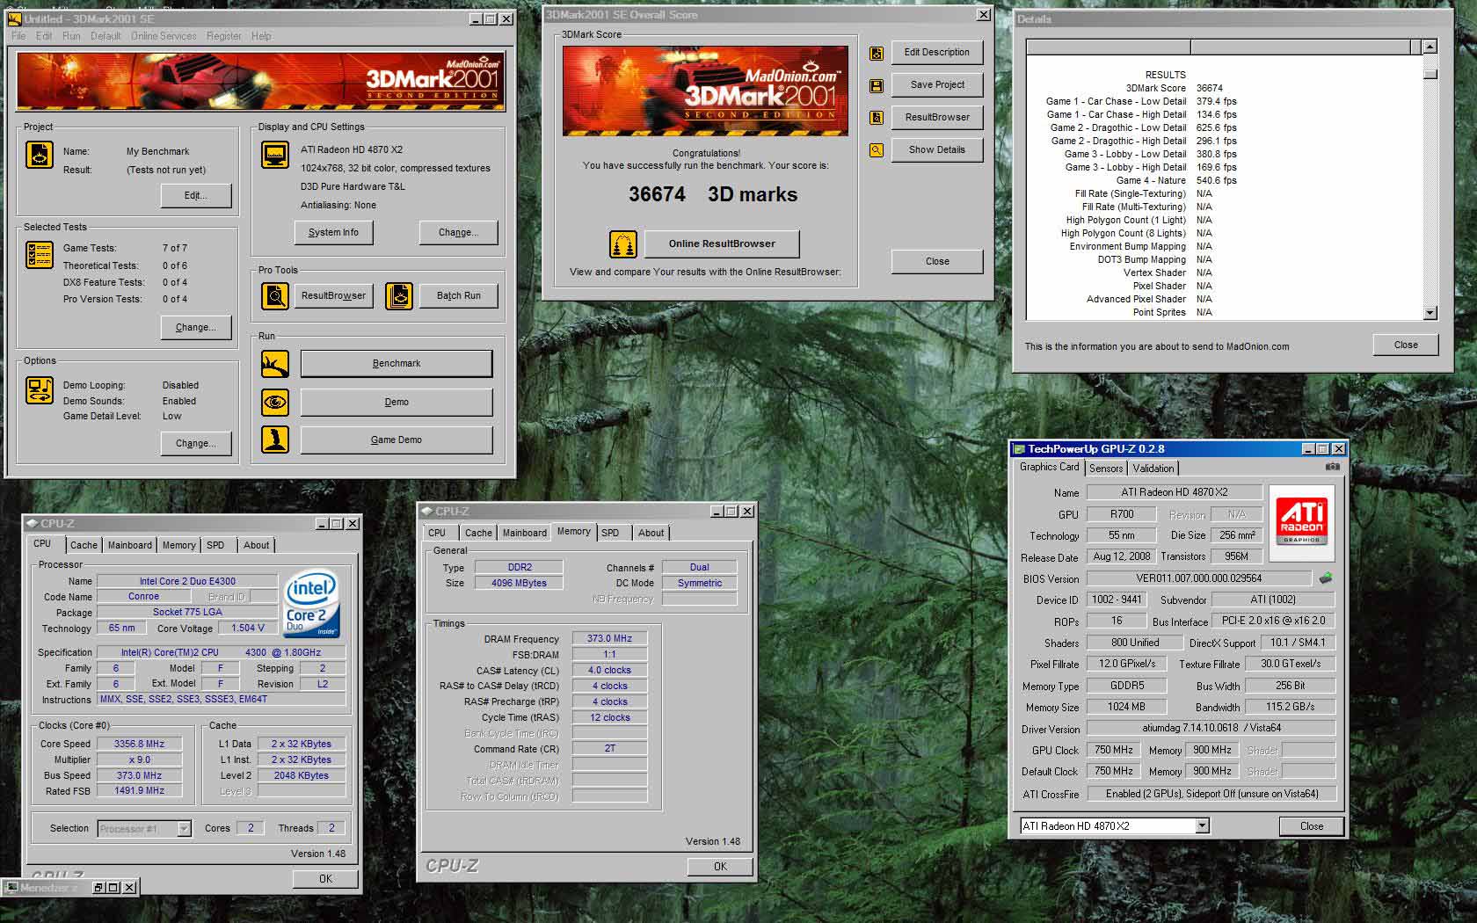Screen dimensions: 1477x923
Task: Click Close button in Details window
Action: pyautogui.click(x=1406, y=345)
